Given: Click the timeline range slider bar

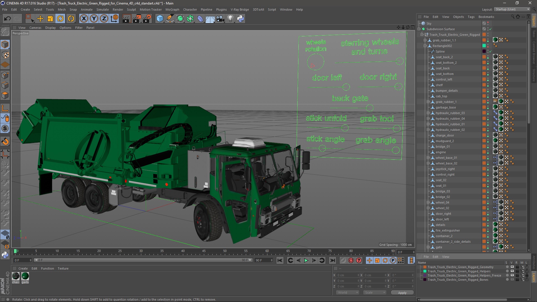Looking at the screenshot, I should (x=143, y=260).
